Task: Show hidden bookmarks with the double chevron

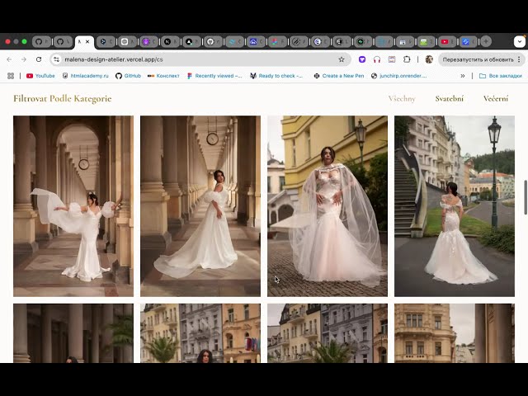Action: (x=463, y=76)
